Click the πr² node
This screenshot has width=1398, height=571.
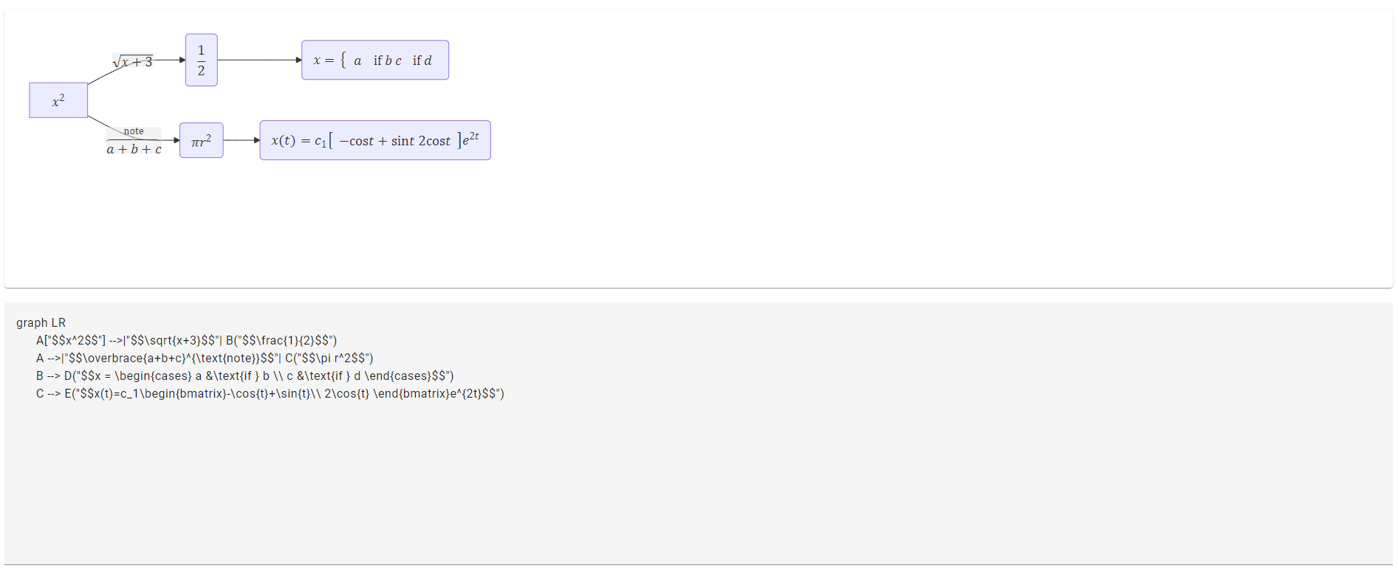pyautogui.click(x=202, y=140)
